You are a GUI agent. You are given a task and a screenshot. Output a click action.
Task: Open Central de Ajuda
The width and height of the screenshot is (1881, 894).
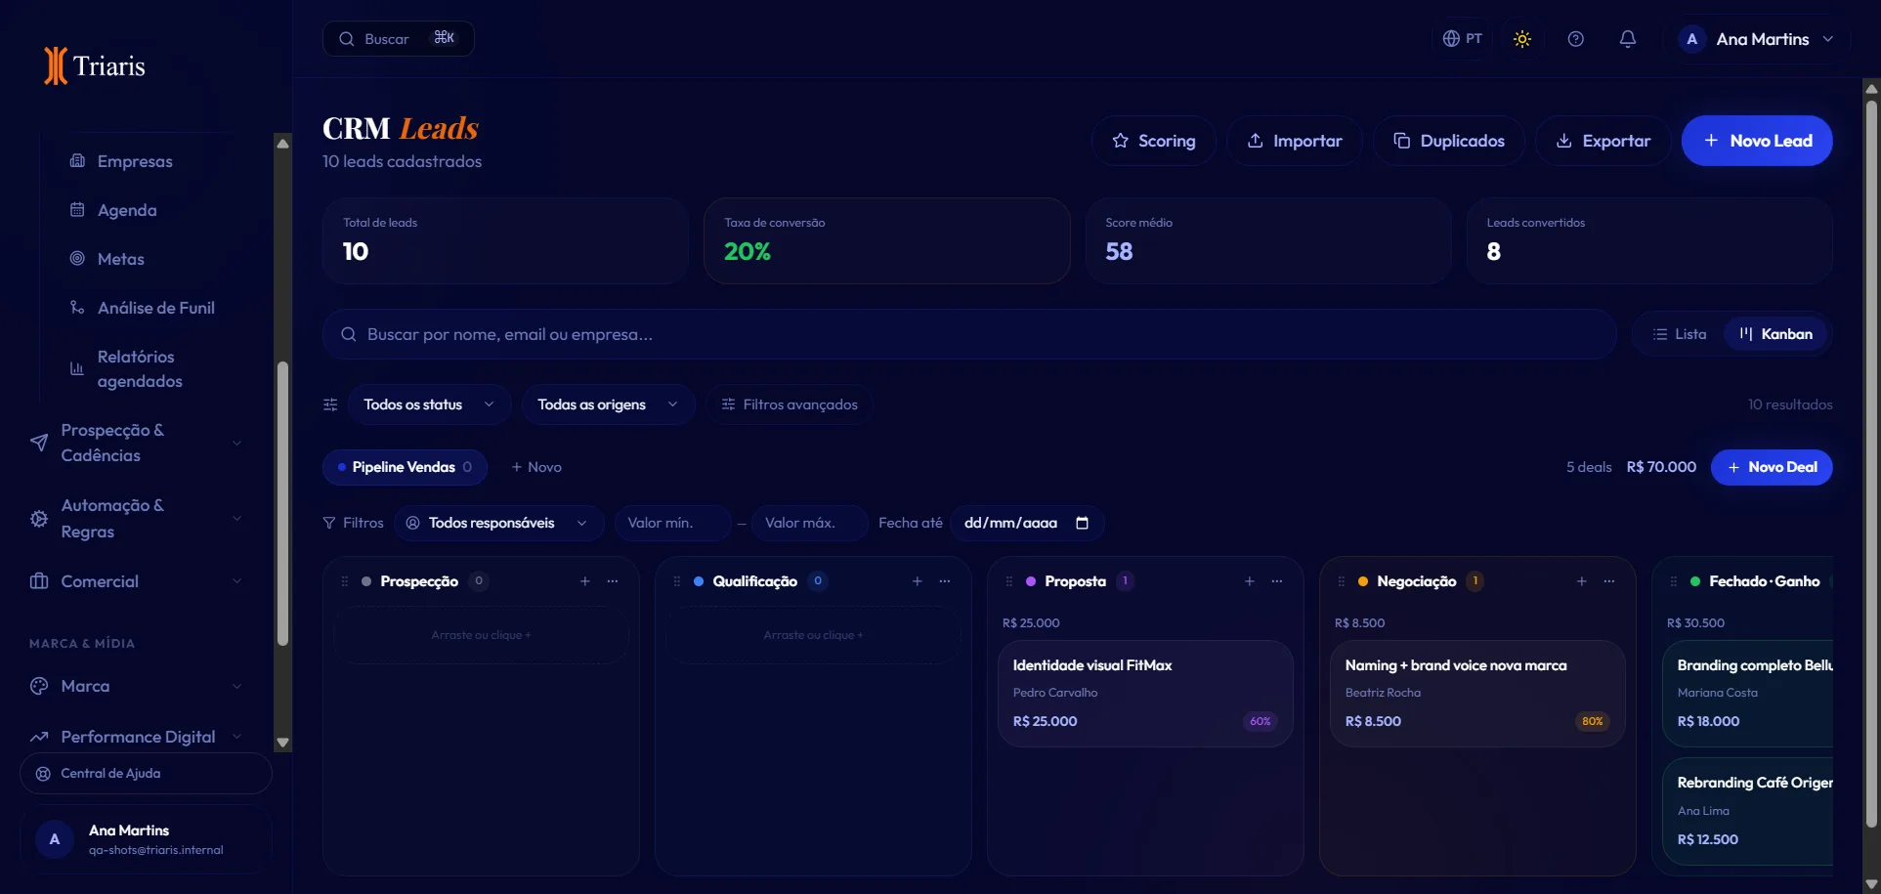click(x=146, y=773)
